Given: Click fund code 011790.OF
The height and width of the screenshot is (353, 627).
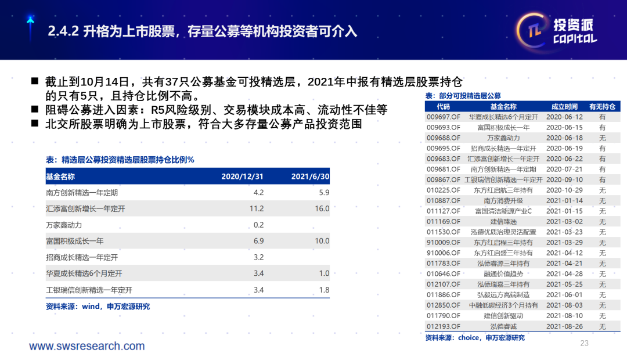Looking at the screenshot, I should pos(443,316).
